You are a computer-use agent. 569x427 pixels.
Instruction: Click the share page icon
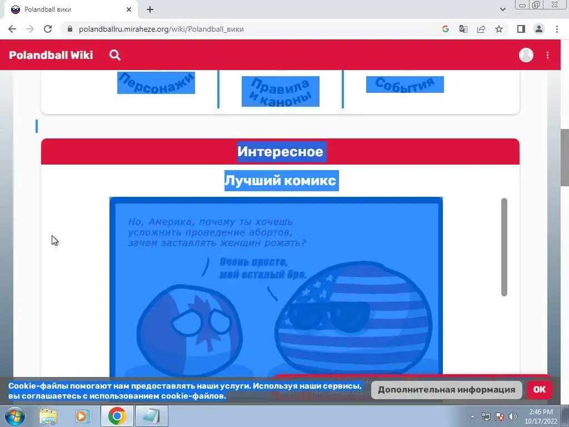click(x=481, y=29)
